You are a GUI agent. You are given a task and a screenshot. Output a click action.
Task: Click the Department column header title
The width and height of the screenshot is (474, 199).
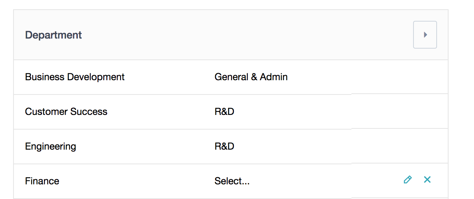pos(54,35)
